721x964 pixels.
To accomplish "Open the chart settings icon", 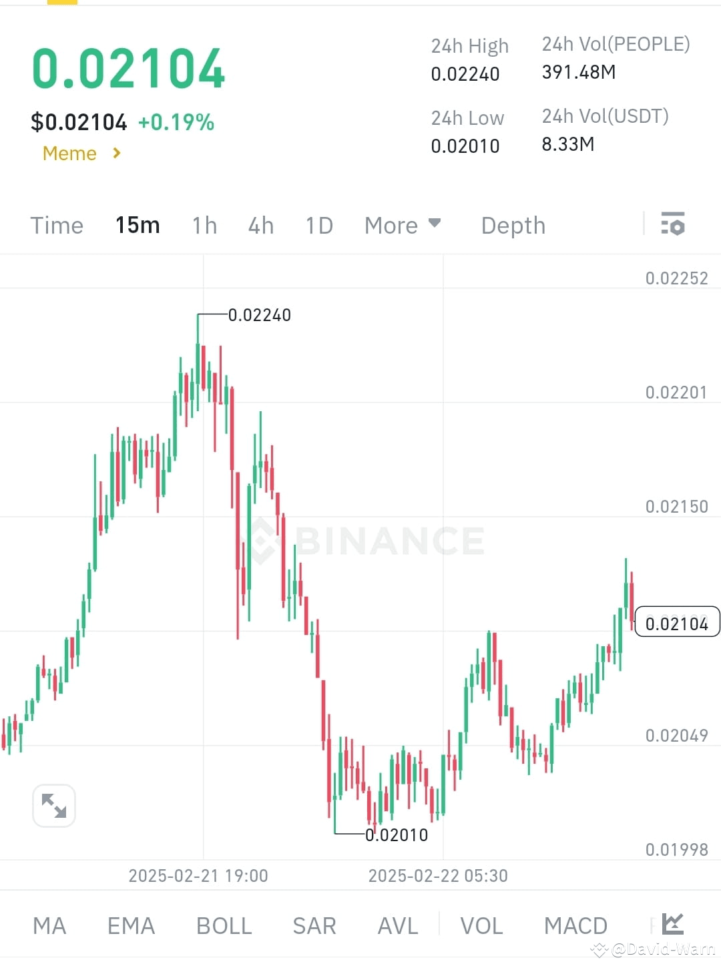I will (673, 225).
